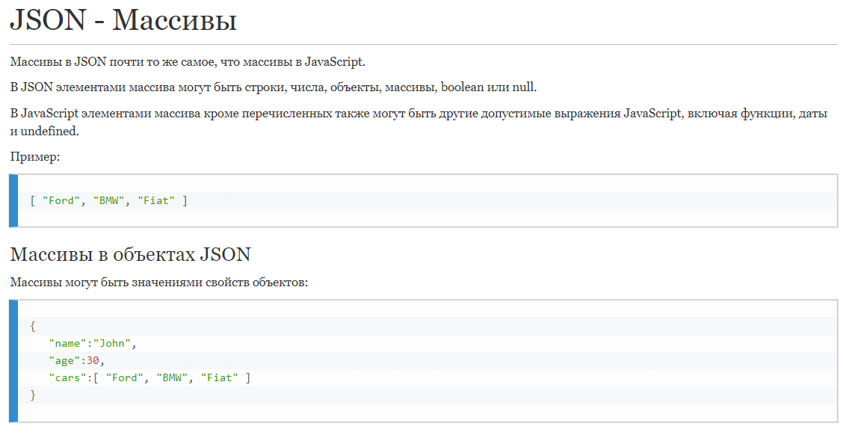Click the opening curly brace of the object
843x435 pixels.
pos(33,327)
